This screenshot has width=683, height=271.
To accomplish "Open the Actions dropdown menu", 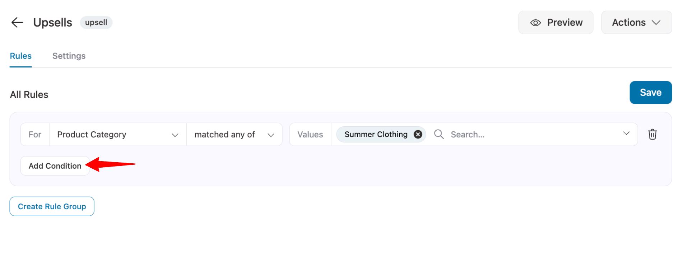I will (x=636, y=23).
